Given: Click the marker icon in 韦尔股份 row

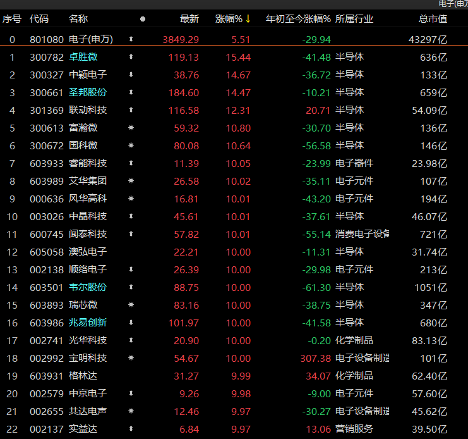Looking at the screenshot, I should click(x=131, y=287).
